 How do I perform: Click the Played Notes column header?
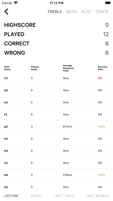pyautogui.click(x=35, y=68)
